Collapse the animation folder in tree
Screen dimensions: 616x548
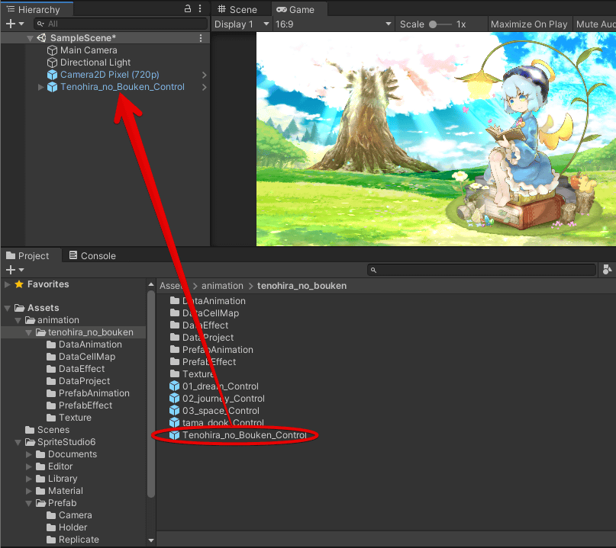[x=18, y=320]
